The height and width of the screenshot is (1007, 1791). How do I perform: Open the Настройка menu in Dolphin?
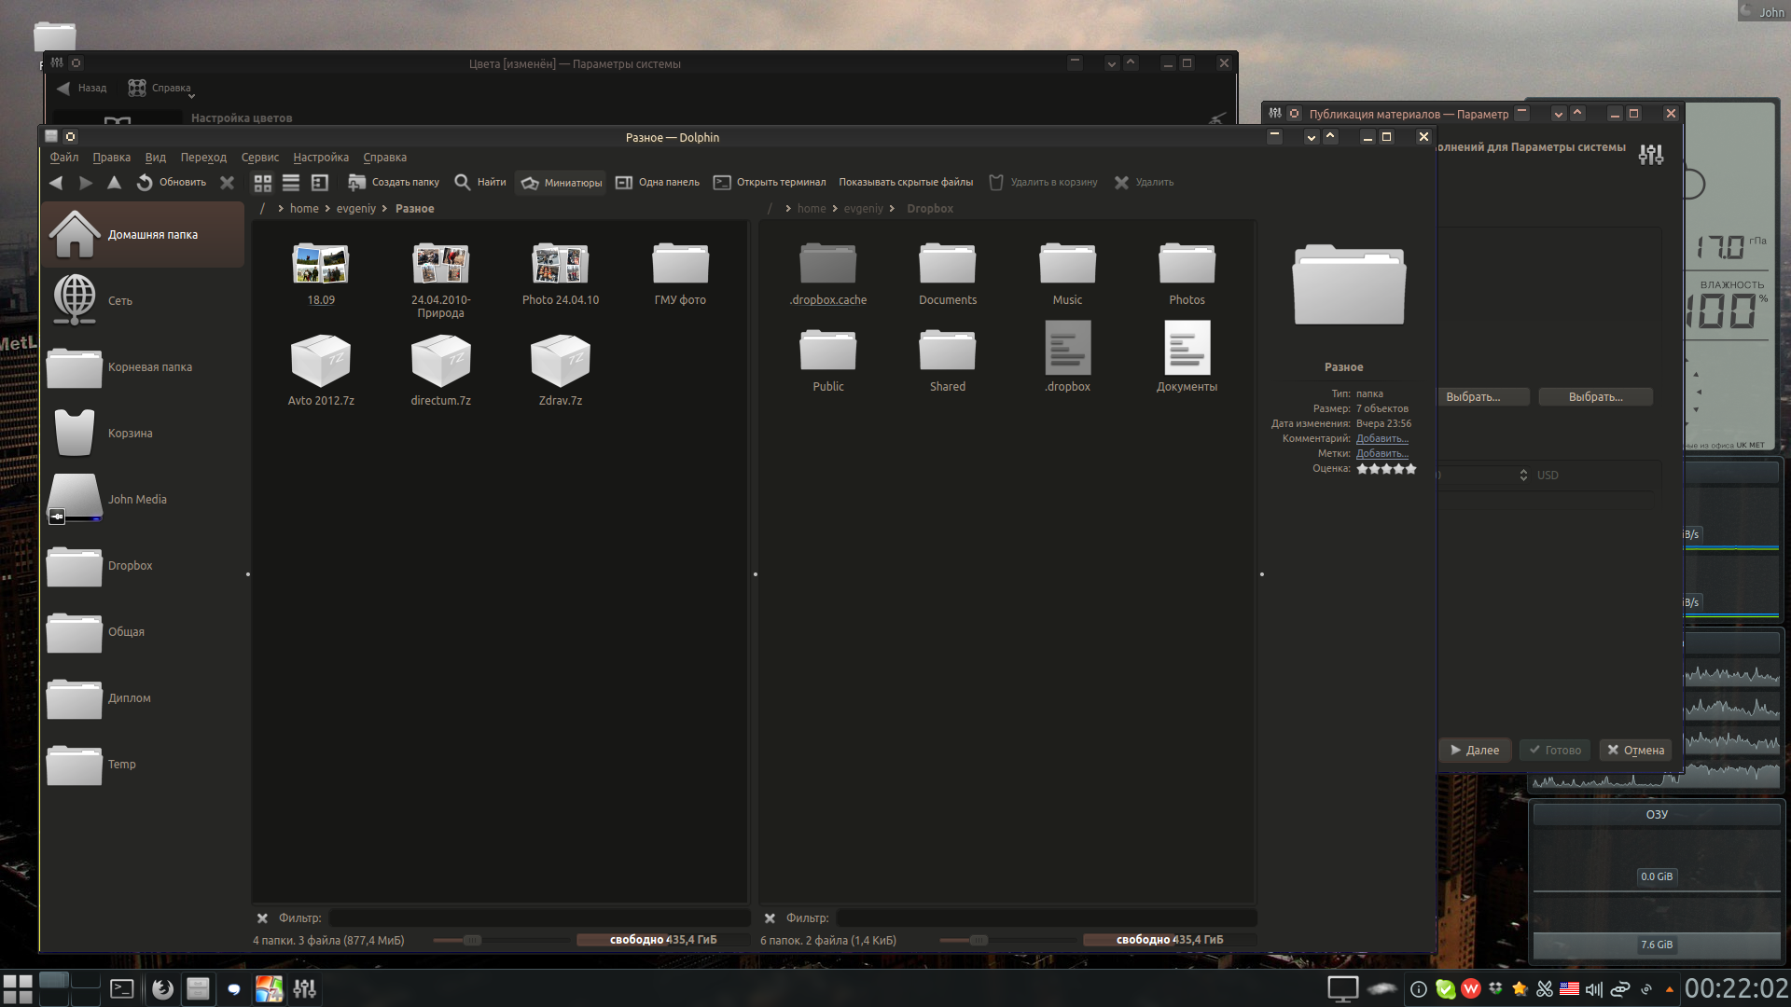pyautogui.click(x=321, y=158)
